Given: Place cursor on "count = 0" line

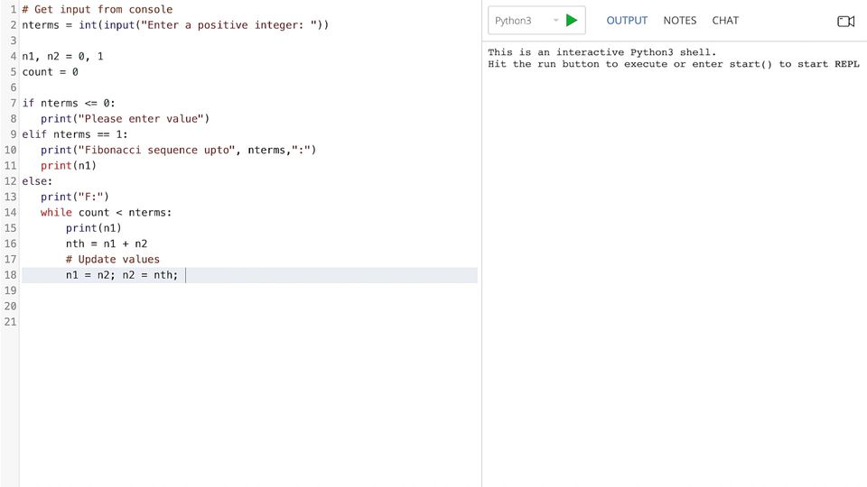Looking at the screenshot, I should click(x=51, y=71).
